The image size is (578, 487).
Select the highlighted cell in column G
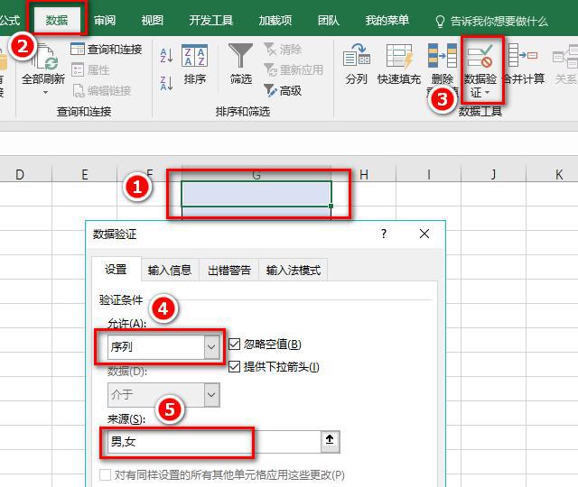tap(256, 194)
